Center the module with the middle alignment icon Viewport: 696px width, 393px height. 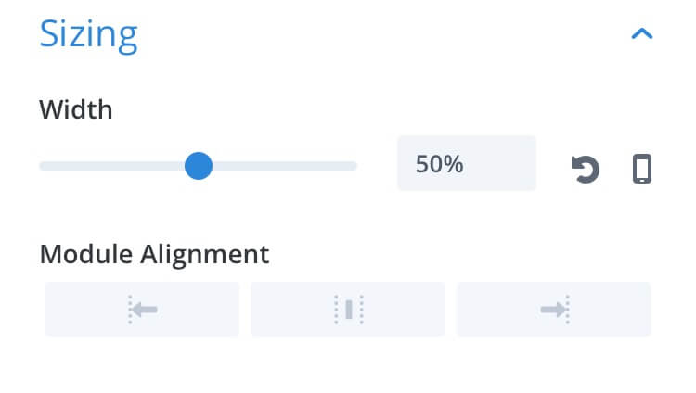coord(348,310)
